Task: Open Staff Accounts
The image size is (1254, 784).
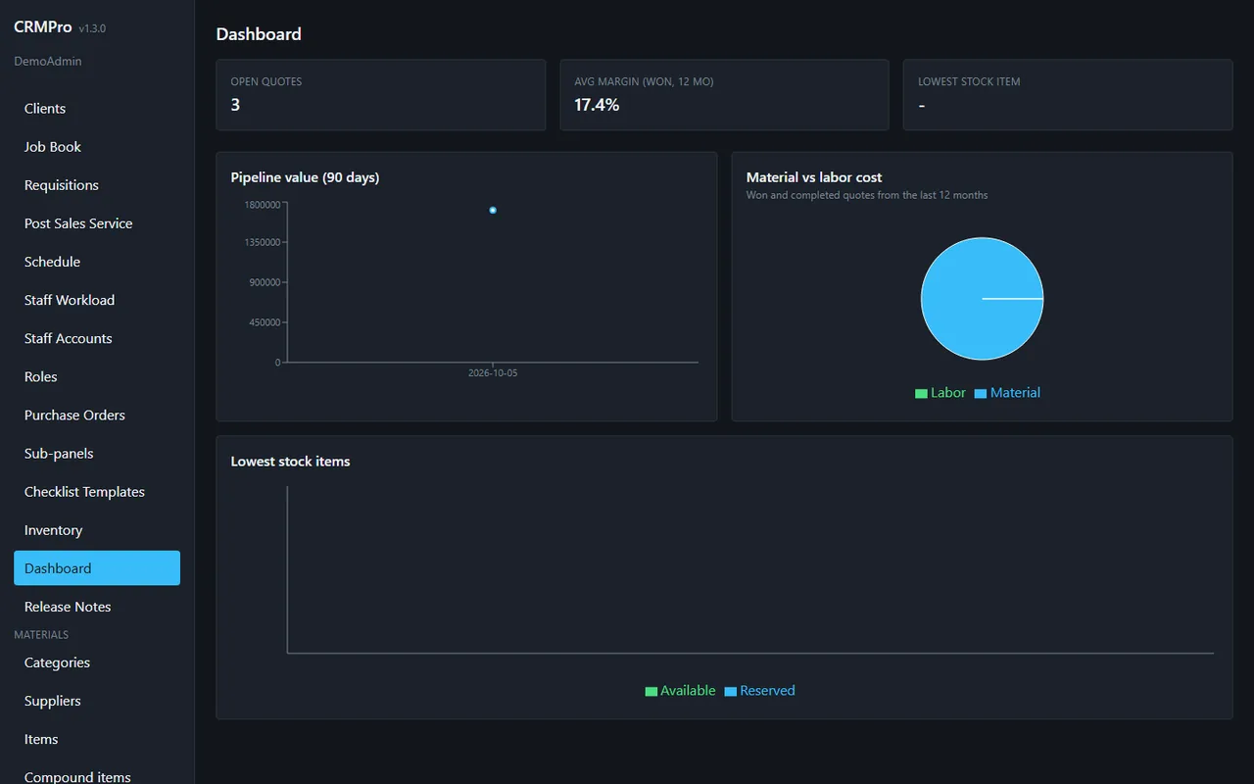Action: (97, 338)
